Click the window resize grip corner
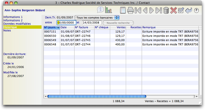The image size is (205, 110). click(200, 103)
